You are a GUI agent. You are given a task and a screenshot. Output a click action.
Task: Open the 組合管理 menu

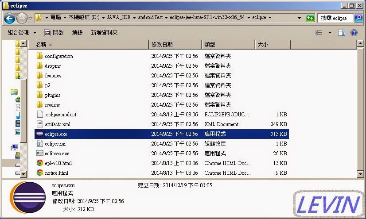[x=22, y=33]
